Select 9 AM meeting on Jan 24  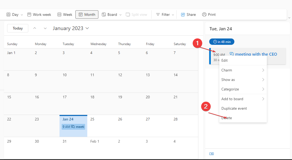[73, 127]
